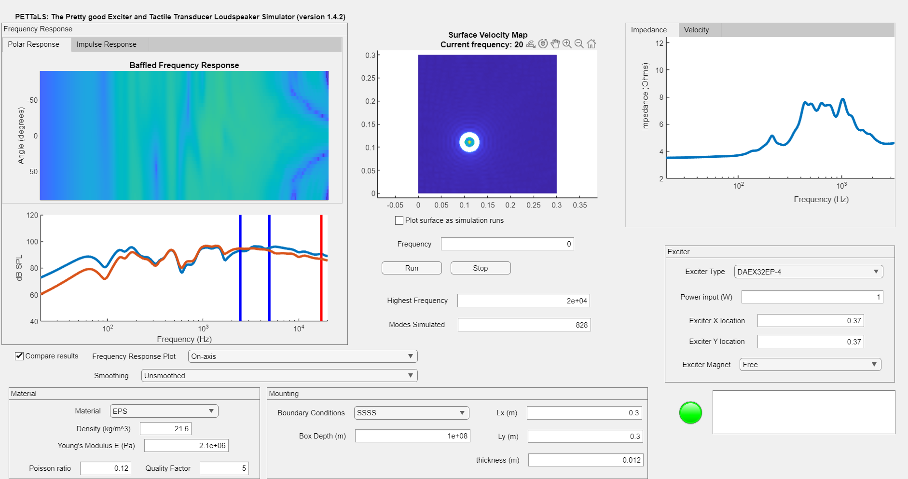Toggle the Compare results checkbox

point(19,356)
